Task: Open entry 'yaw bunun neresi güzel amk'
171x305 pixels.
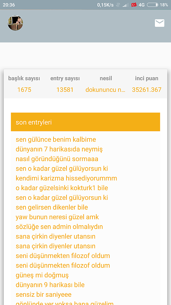Action: coord(57,217)
